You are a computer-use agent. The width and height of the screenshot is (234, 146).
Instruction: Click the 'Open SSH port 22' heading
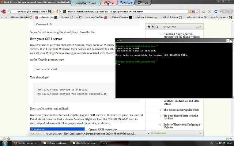pos(103,130)
